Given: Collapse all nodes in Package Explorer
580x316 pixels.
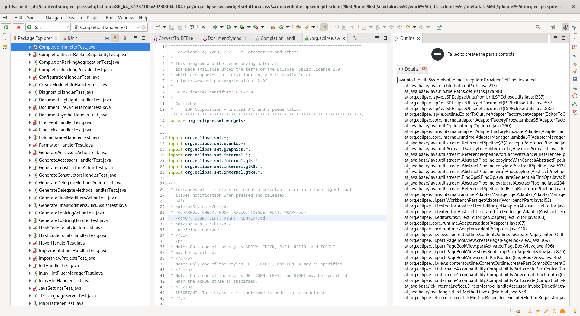Looking at the screenshot, I should (107, 38).
